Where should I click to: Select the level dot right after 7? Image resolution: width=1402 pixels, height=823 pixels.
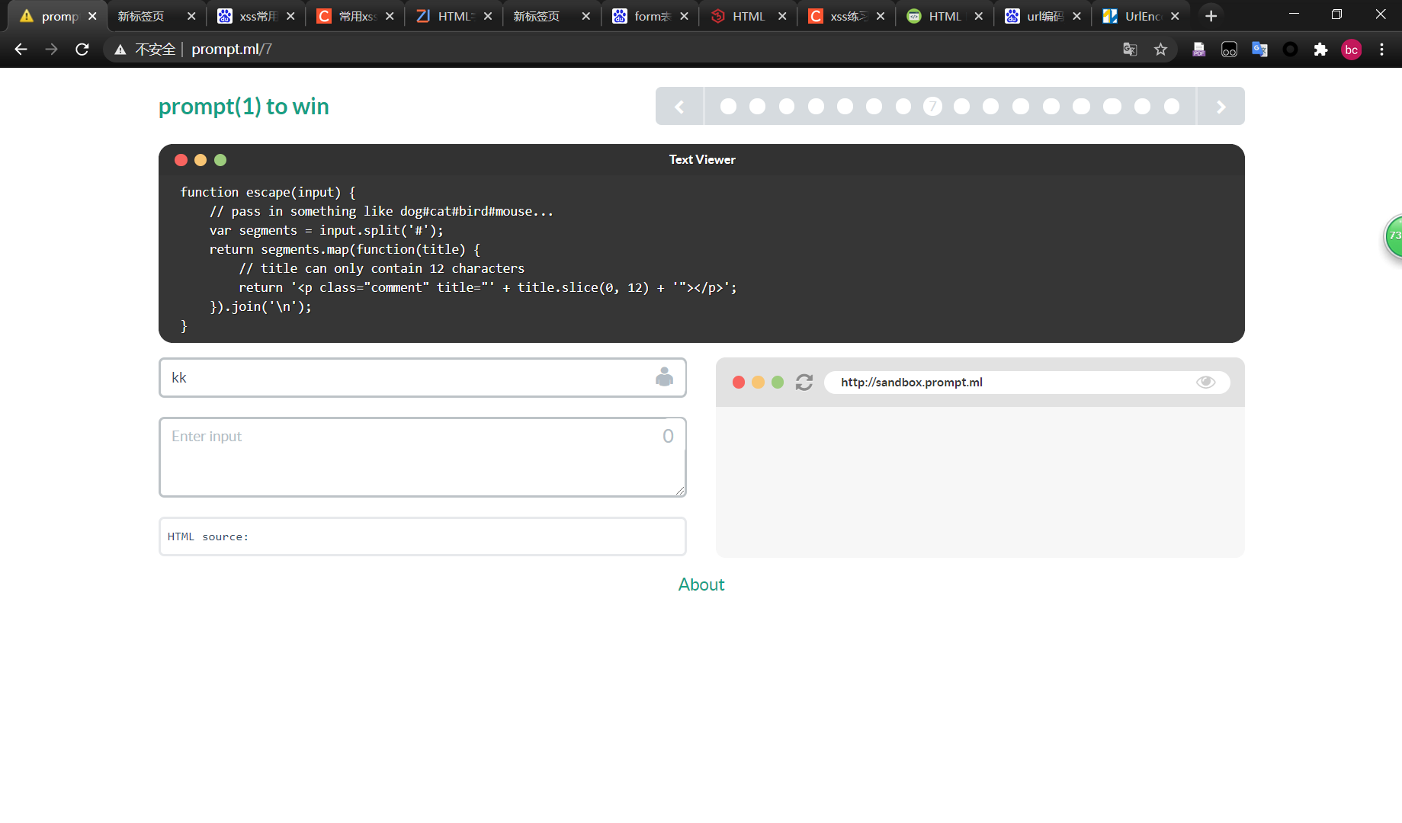pyautogui.click(x=961, y=107)
